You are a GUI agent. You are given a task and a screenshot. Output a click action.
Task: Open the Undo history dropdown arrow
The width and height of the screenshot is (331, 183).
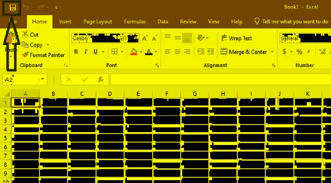coord(32,8)
